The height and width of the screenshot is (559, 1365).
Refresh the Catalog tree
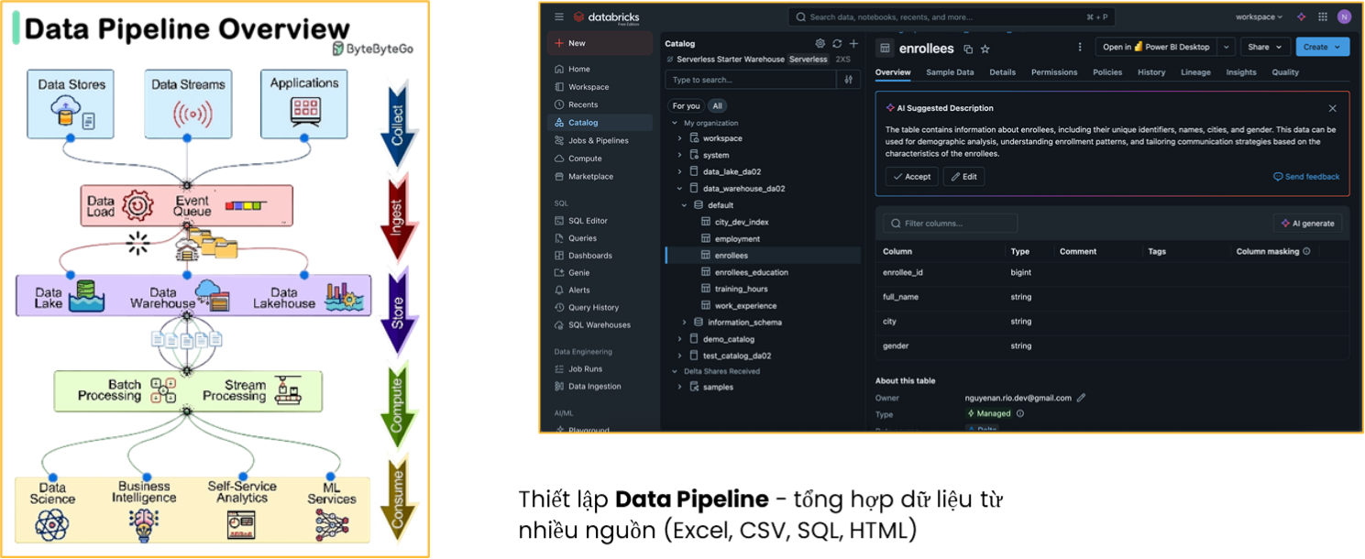pyautogui.click(x=837, y=43)
